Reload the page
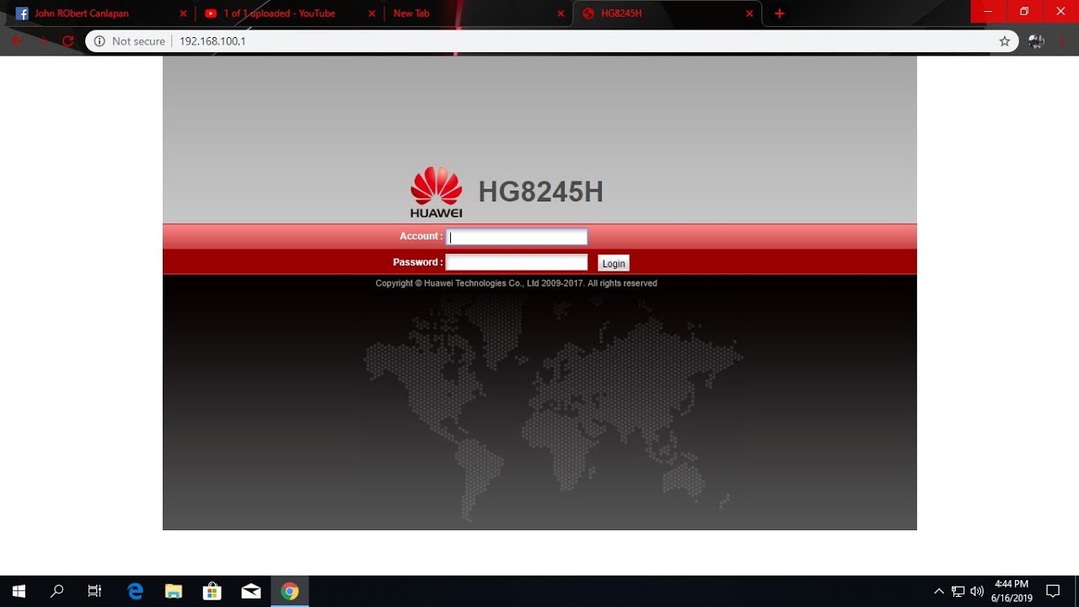This screenshot has width=1079, height=607. pos(68,40)
